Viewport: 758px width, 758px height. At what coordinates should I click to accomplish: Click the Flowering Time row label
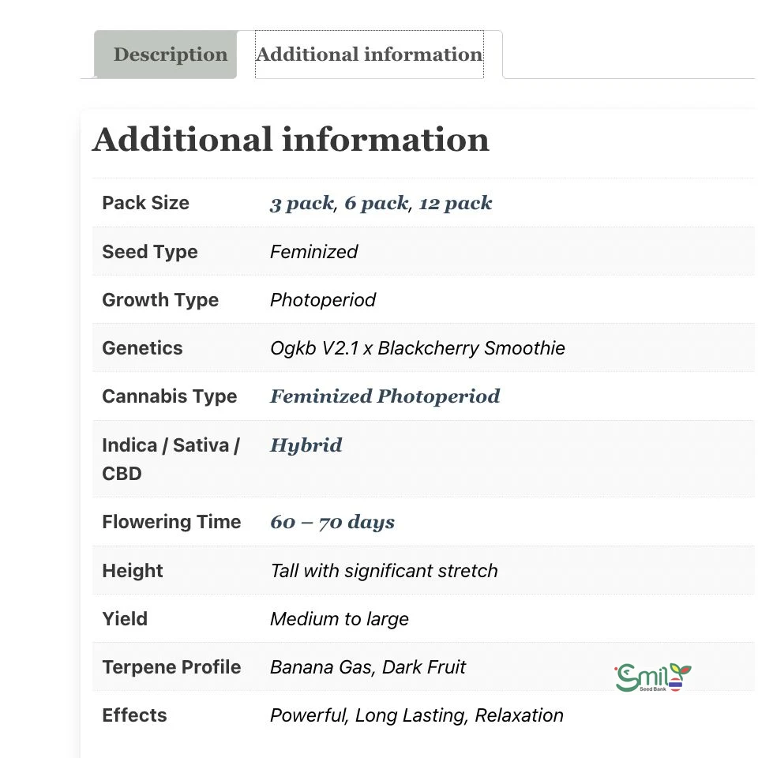[x=171, y=522]
